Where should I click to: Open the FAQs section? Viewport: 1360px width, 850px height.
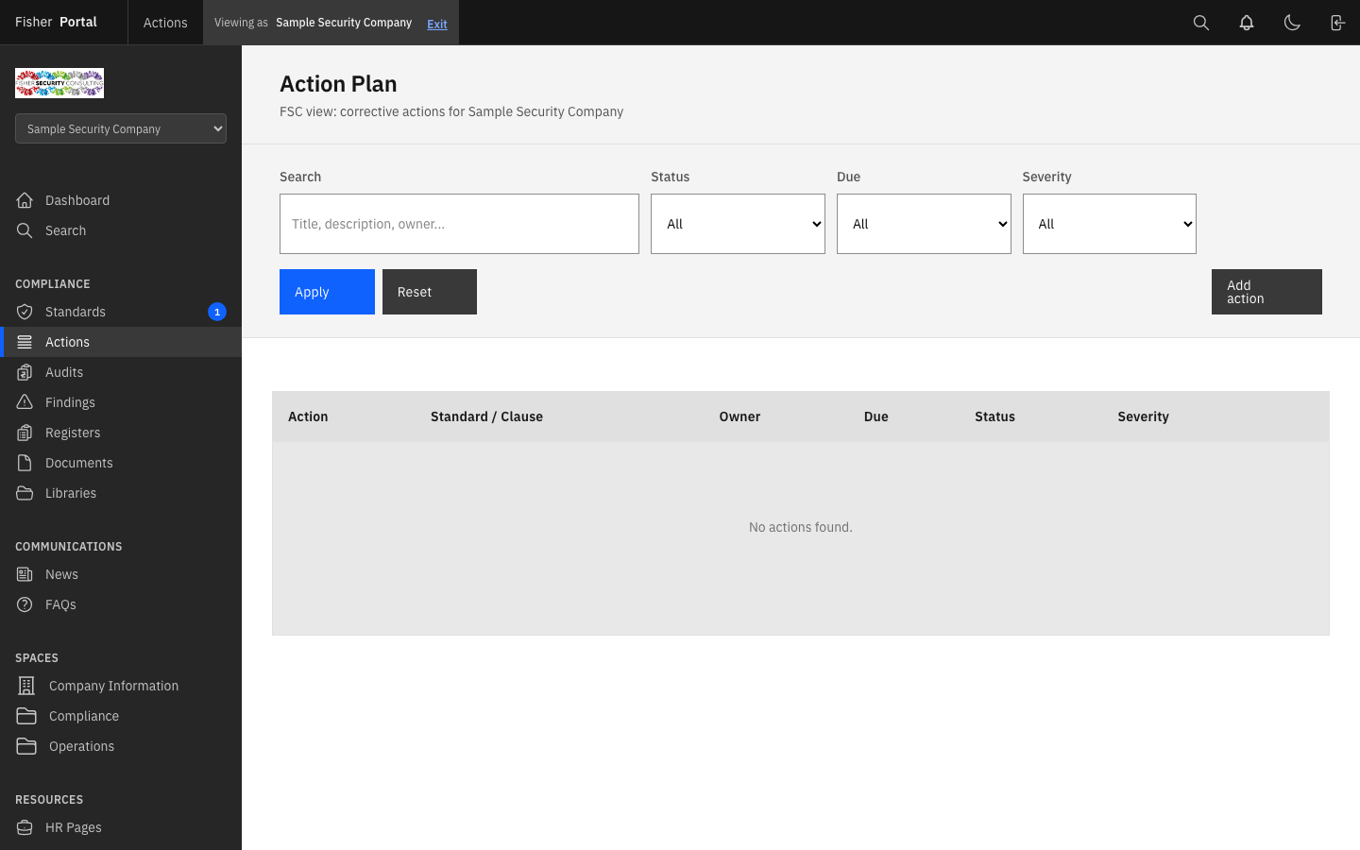[60, 603]
